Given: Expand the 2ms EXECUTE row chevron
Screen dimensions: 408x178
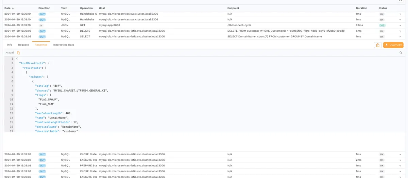Looking at the screenshot, I should click(x=400, y=160).
